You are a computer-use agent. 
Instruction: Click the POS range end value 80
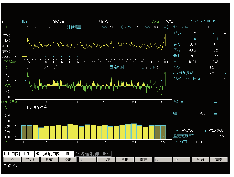156,27
